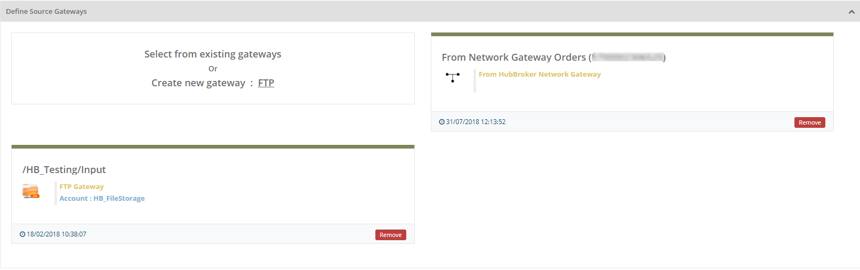This screenshot has height=270, width=860.
Task: Click the orange FTP folder icon
Action: [31, 191]
